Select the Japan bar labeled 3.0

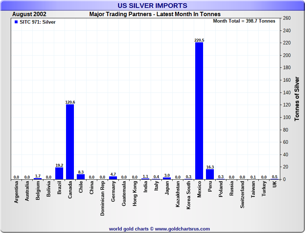167,178
